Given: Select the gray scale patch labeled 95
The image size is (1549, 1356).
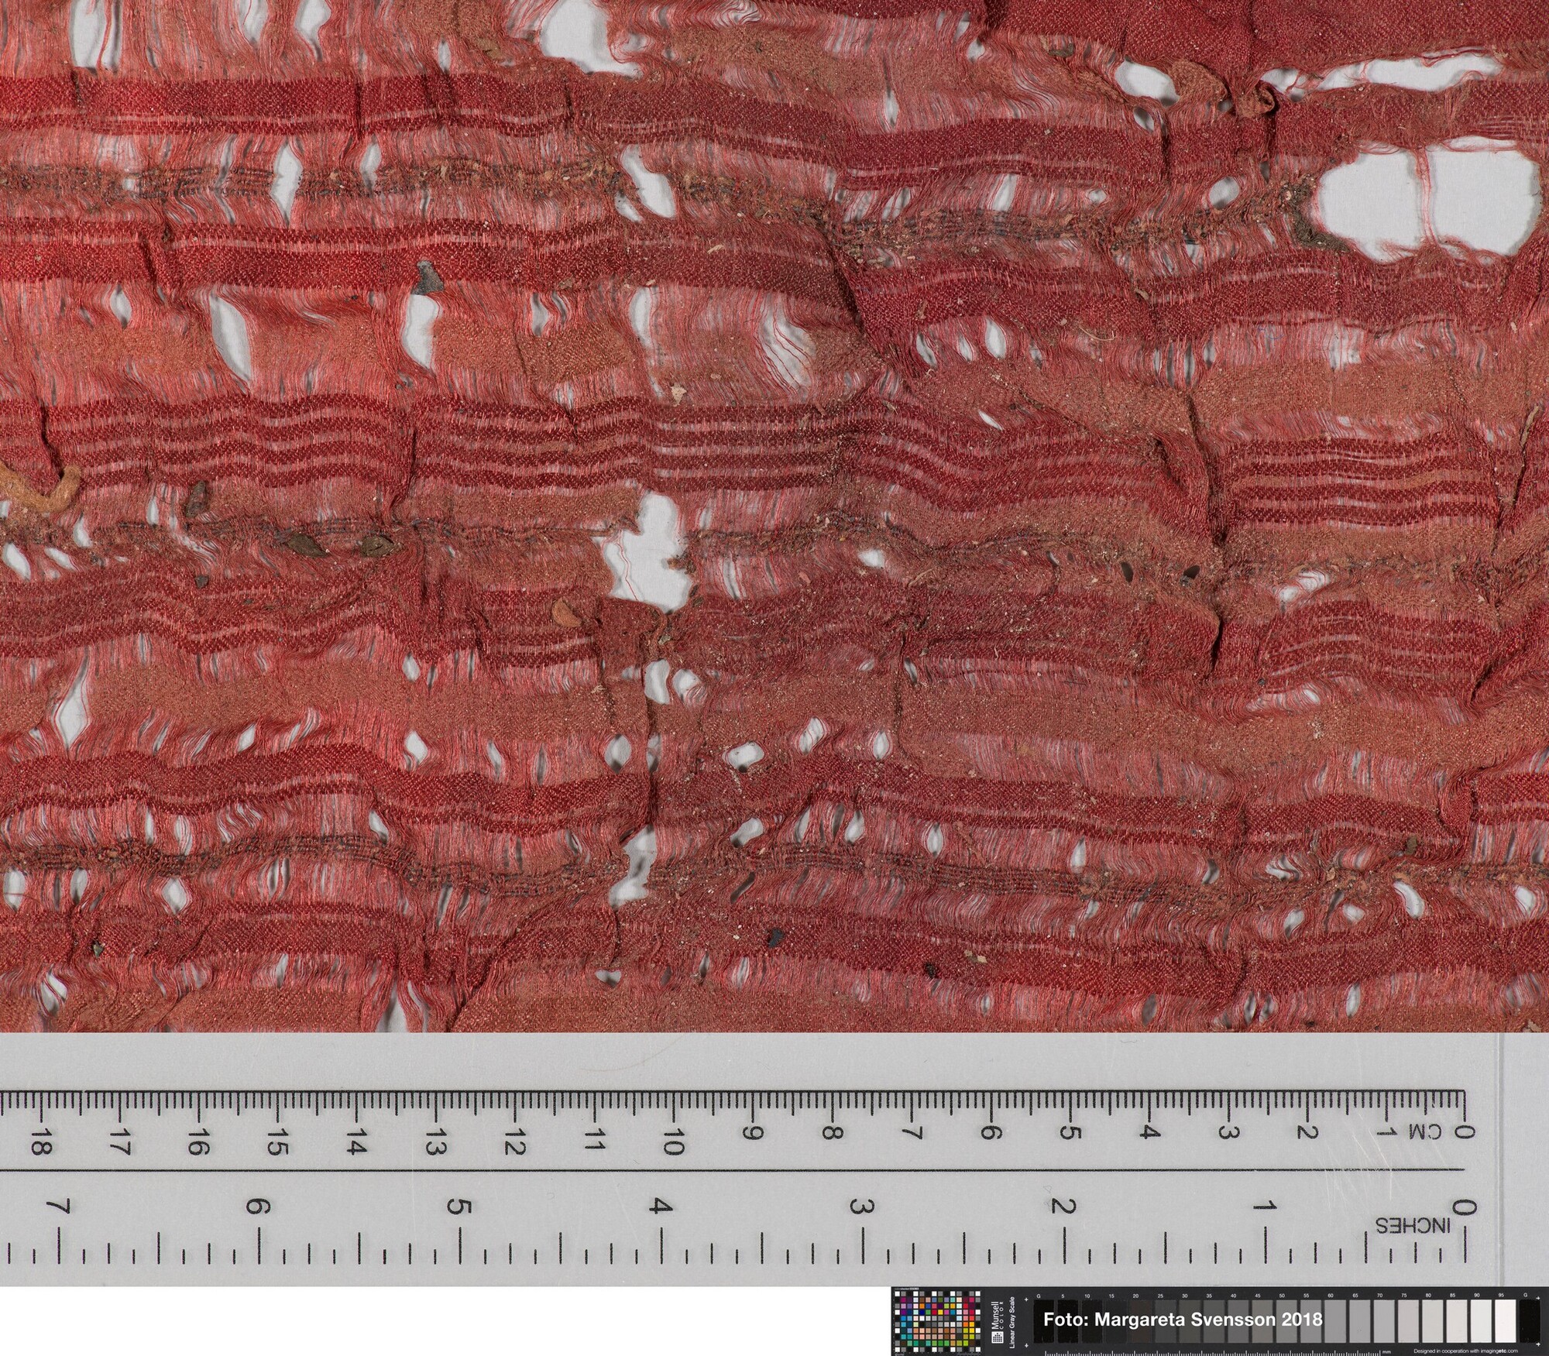Looking at the screenshot, I should [x=1505, y=1321].
